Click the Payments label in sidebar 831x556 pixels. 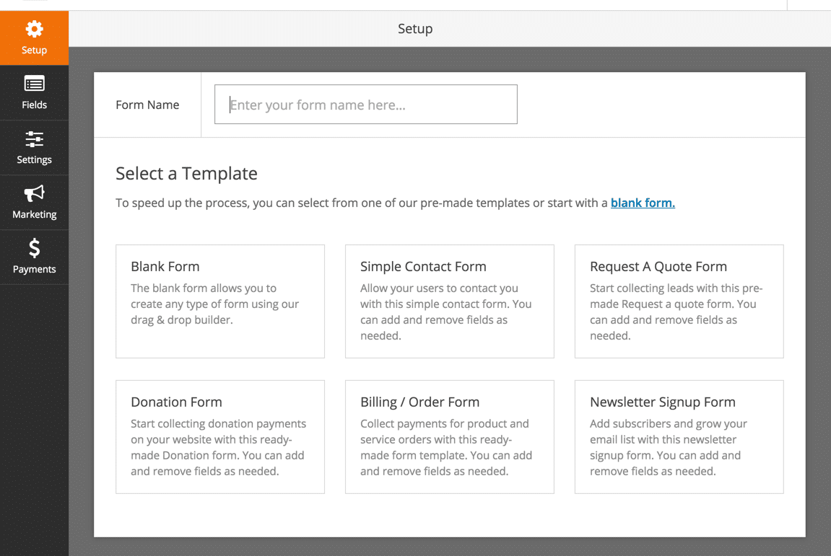click(34, 270)
